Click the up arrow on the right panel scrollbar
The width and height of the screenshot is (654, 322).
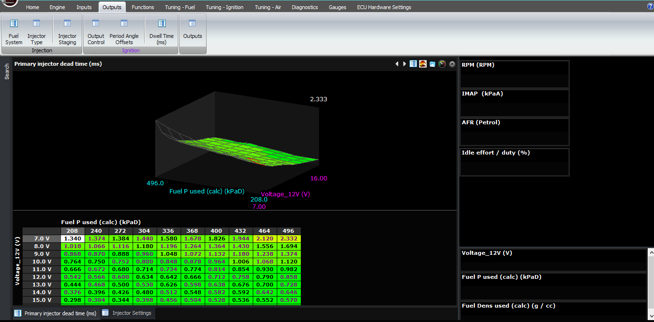[x=651, y=252]
